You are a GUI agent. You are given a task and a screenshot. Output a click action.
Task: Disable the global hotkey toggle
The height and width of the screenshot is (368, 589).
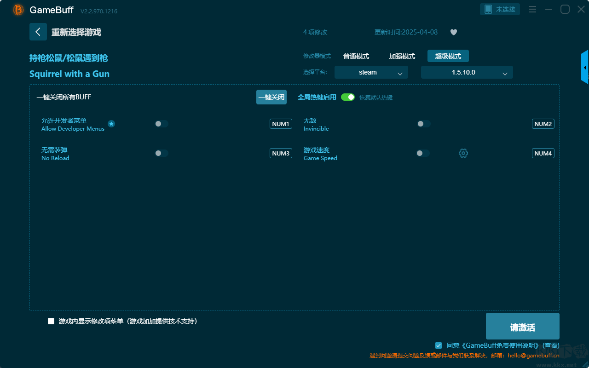click(348, 97)
